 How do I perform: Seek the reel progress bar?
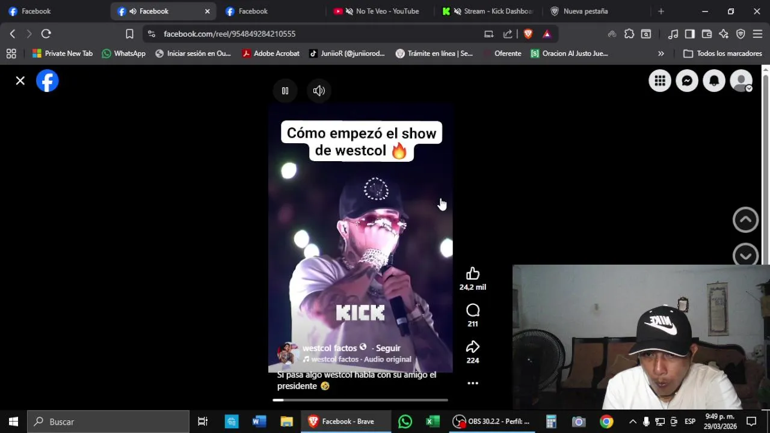[360, 400]
